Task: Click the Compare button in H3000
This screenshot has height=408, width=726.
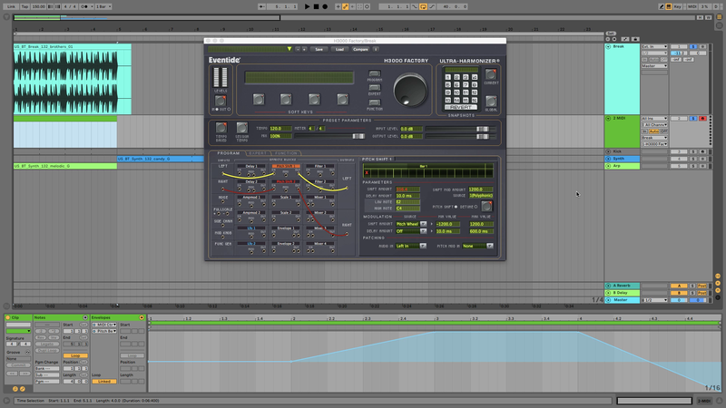Action: tap(360, 49)
